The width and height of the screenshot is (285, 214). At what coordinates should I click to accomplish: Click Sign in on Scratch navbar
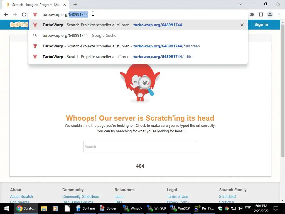[261, 25]
